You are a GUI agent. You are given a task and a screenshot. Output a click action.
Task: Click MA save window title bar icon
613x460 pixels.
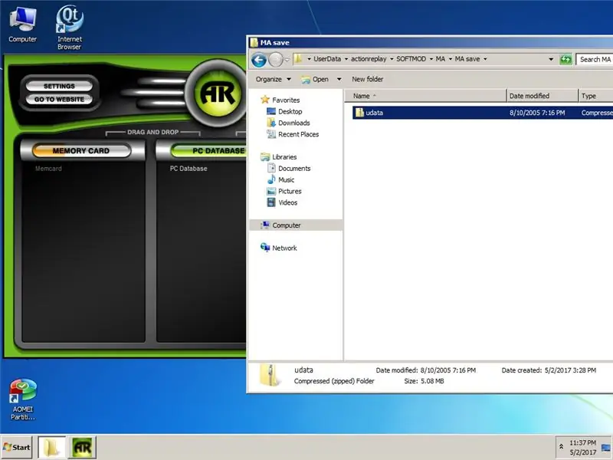tap(254, 42)
